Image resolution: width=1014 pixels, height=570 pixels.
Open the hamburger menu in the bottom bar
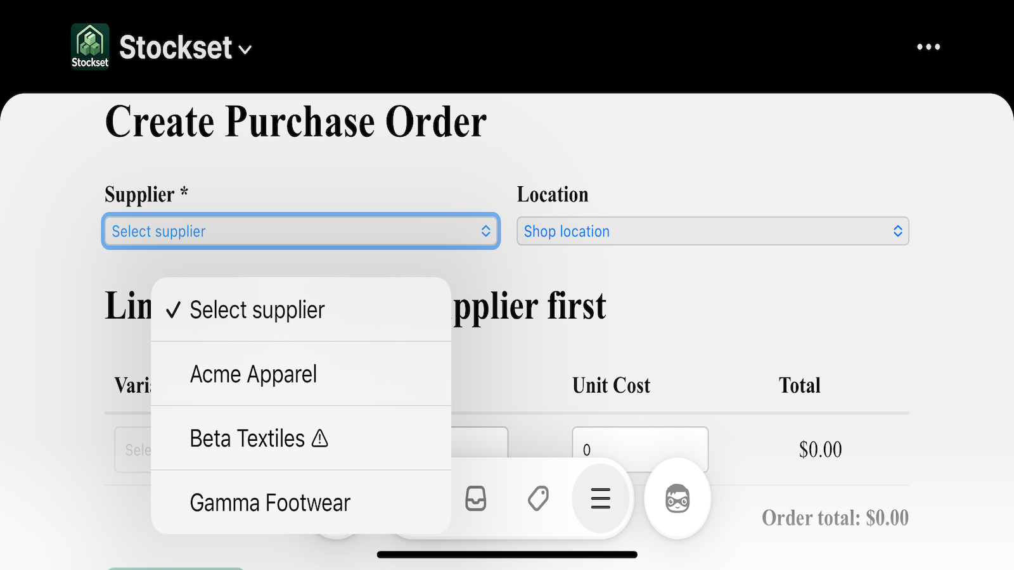coord(600,498)
